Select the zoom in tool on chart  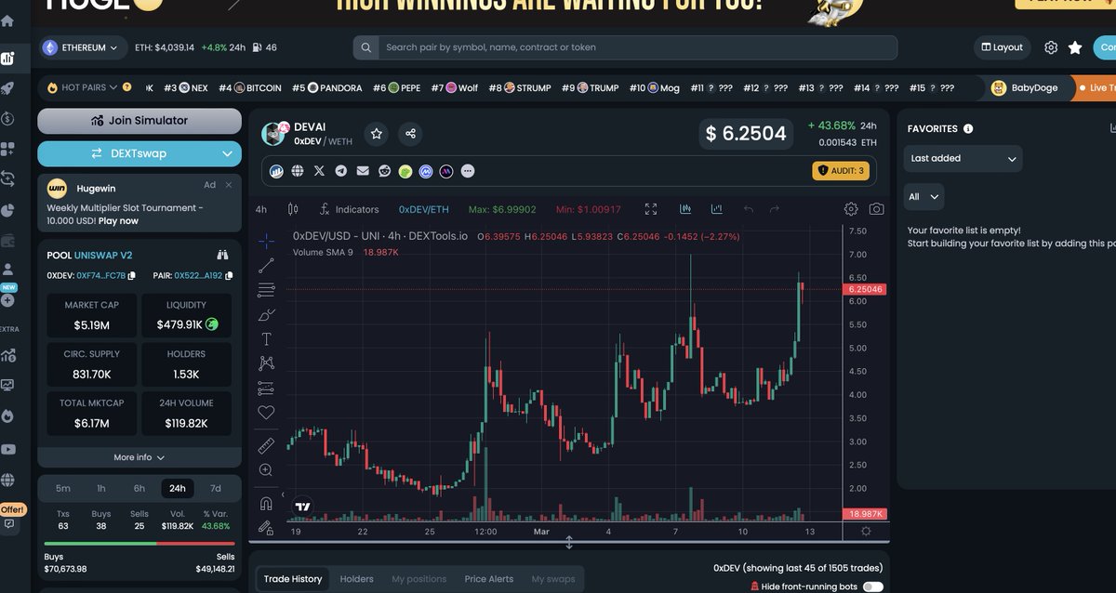[x=266, y=470]
